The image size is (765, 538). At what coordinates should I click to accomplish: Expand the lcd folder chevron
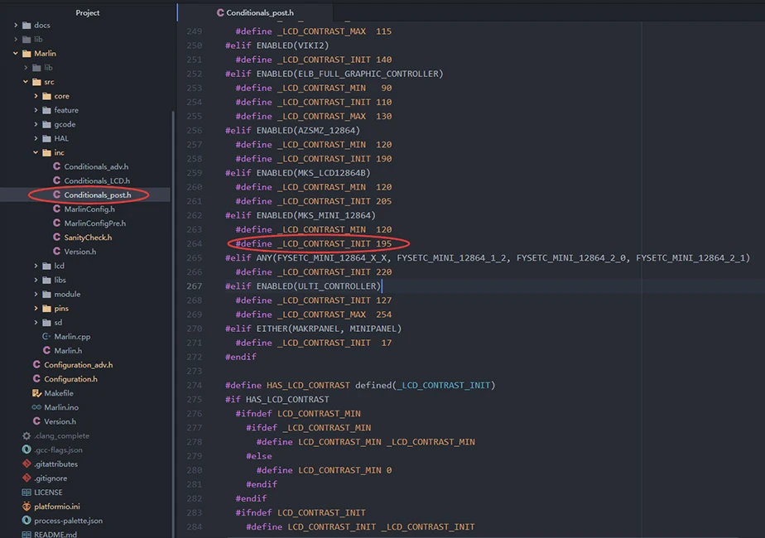(36, 266)
